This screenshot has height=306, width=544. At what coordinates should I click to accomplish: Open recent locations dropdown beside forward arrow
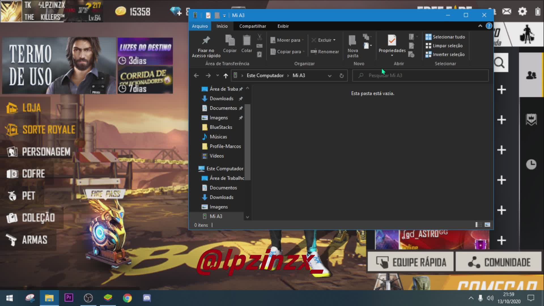coord(217,76)
